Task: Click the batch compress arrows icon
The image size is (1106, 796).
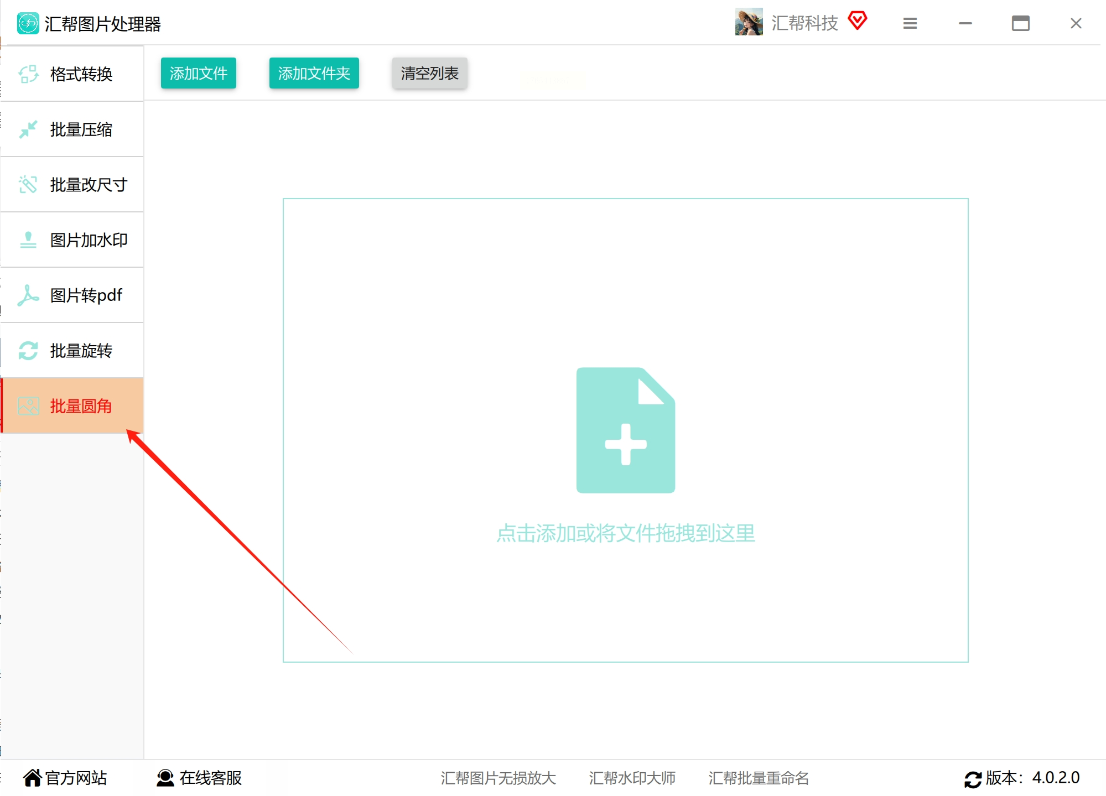Action: coord(28,129)
